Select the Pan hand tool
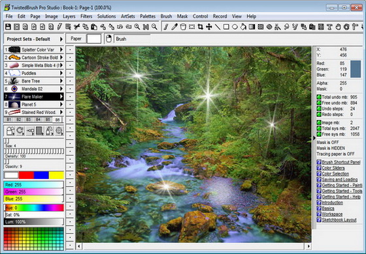This screenshot has height=254, width=366. pyautogui.click(x=338, y=27)
